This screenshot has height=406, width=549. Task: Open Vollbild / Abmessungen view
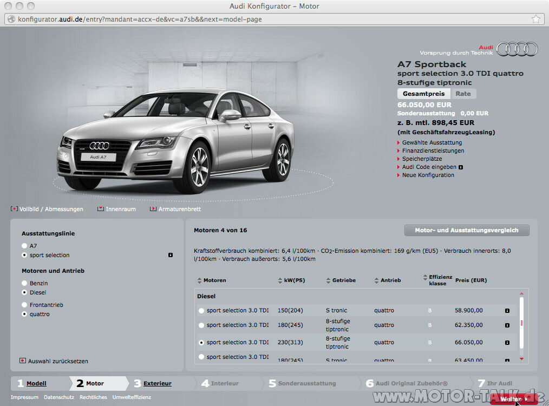(x=48, y=209)
